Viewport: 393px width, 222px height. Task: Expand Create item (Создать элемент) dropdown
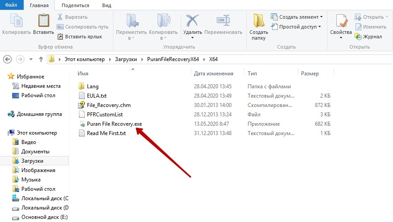coord(321,17)
